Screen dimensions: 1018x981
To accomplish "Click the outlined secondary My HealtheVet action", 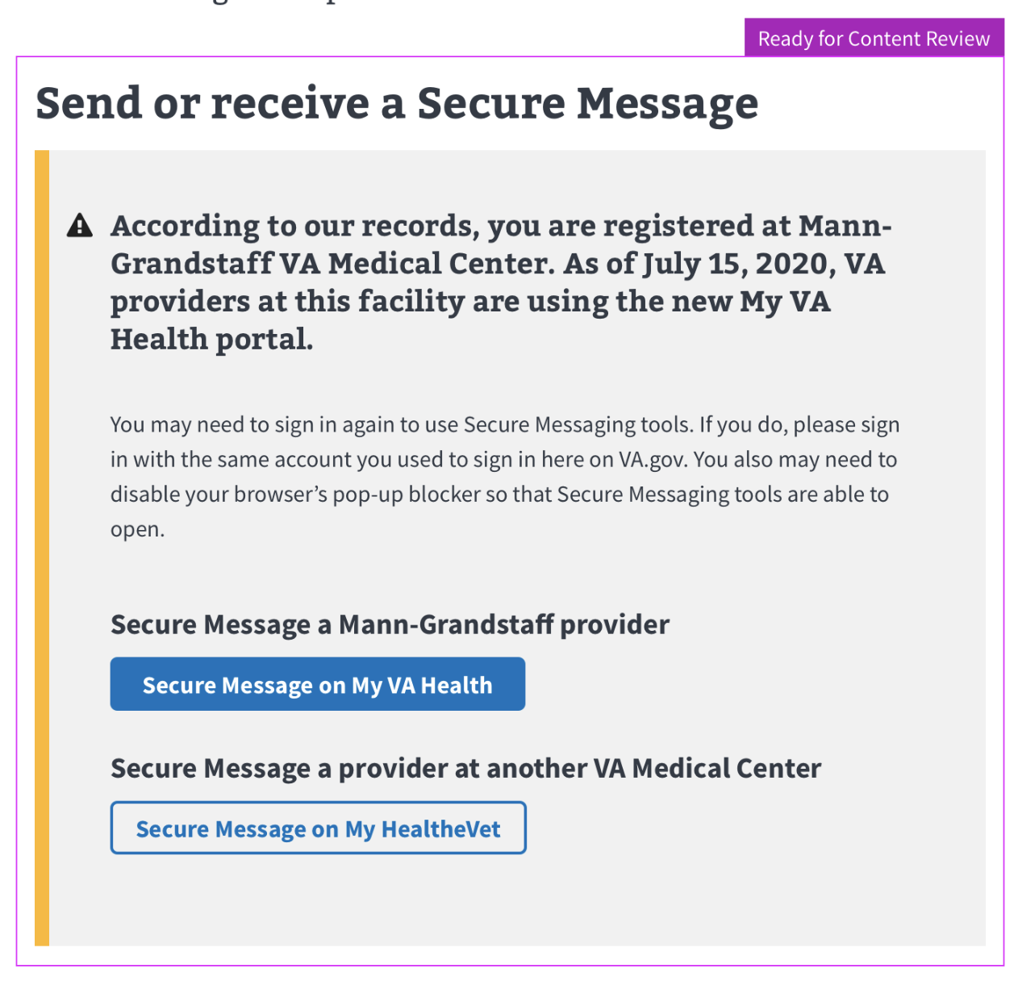I will pyautogui.click(x=318, y=828).
